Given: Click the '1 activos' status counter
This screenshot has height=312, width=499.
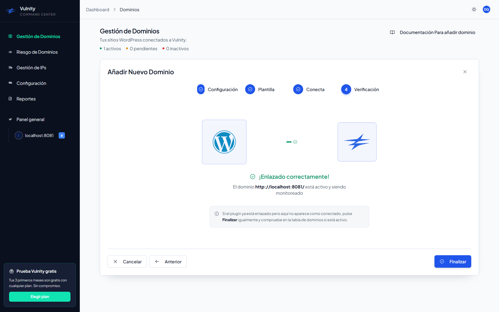Looking at the screenshot, I should coord(110,49).
